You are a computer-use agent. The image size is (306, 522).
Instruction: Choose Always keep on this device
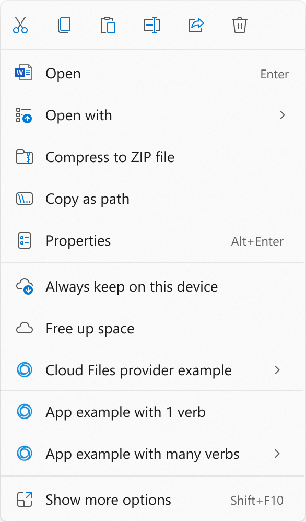coord(152,287)
